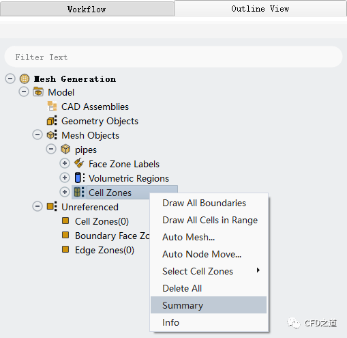Image resolution: width=347 pixels, height=338 pixels.
Task: Expand the Face Zone Labels node
Action: [65, 163]
